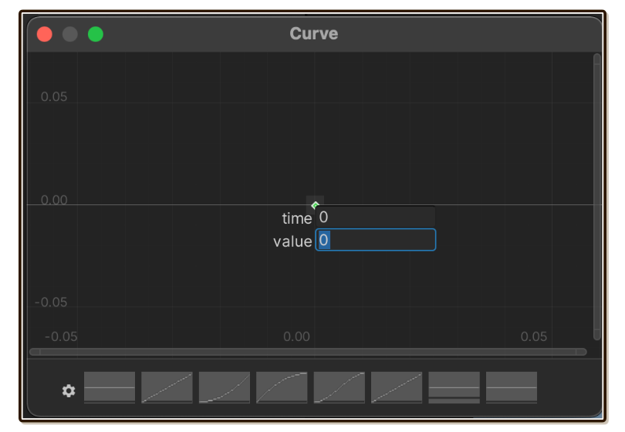Click the vertical scrollbar beside the graph
Screen dimensions: 625x432
(596, 197)
